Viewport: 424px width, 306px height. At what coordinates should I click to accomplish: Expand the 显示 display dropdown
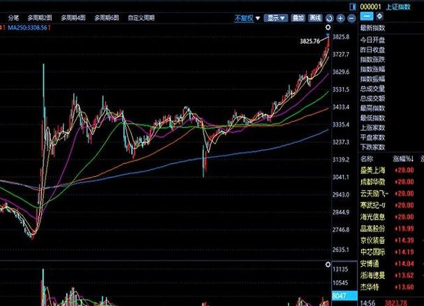coord(277,17)
